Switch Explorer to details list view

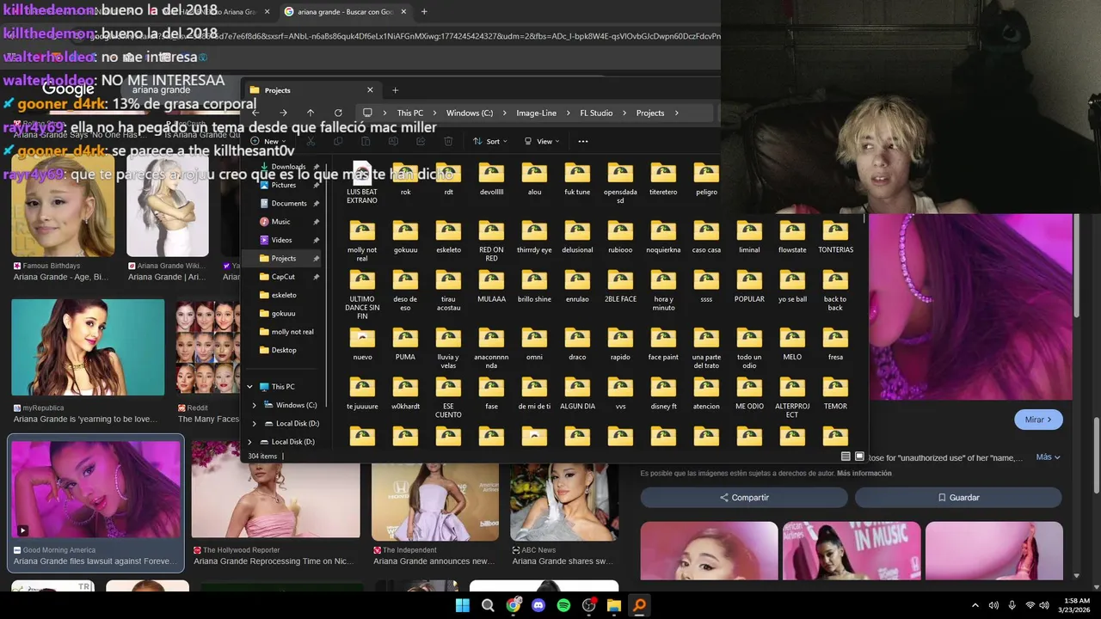[846, 457]
